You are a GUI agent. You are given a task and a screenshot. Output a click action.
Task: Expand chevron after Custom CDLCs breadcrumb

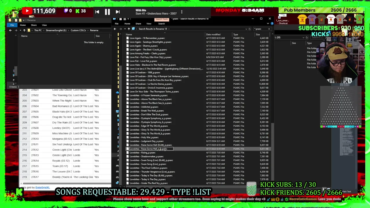[88, 30]
